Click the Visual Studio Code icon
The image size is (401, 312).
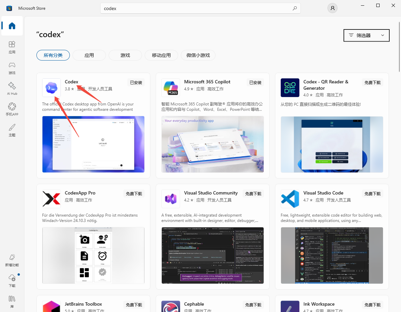pyautogui.click(x=290, y=199)
